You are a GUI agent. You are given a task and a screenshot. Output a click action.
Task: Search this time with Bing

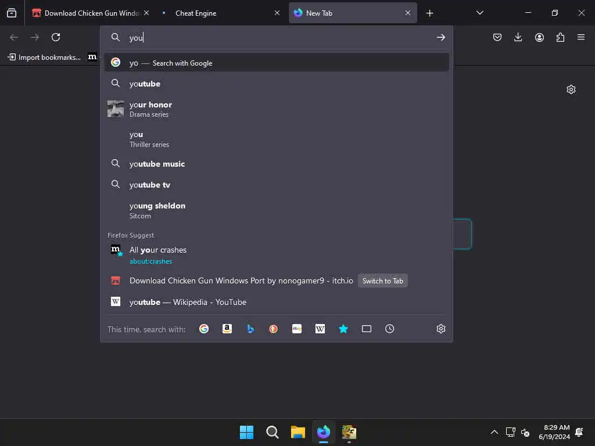coord(250,329)
